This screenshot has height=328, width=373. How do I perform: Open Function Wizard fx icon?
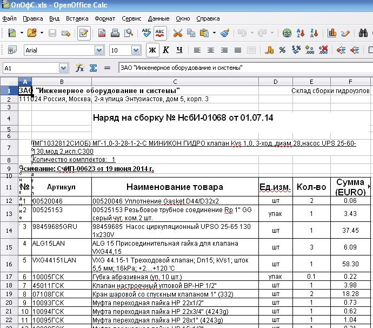pyautogui.click(x=79, y=68)
